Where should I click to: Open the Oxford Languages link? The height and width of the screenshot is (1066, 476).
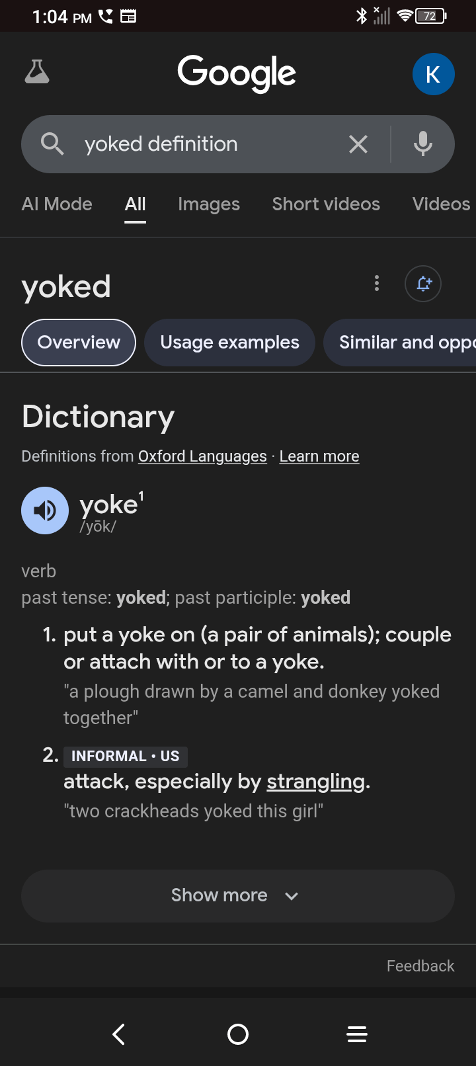coord(202,456)
